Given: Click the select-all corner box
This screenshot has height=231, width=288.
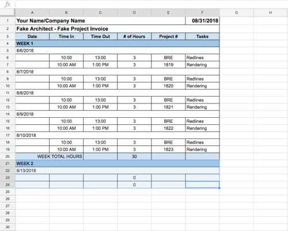Looking at the screenshot, I should point(7,13).
